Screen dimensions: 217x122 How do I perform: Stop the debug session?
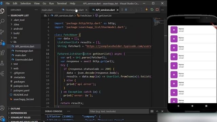[x=157, y=10]
